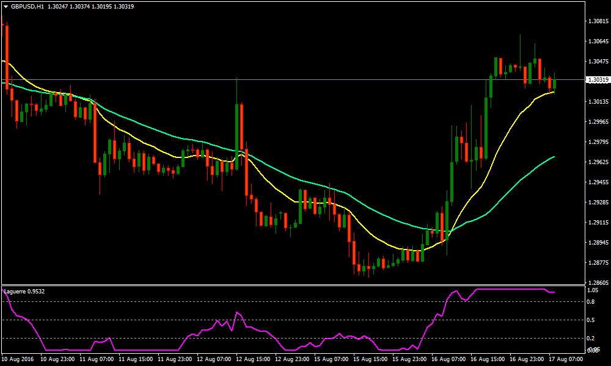The height and width of the screenshot is (366, 611).
Task: Click the 1.30815 label on the price axis
Action: (x=597, y=21)
